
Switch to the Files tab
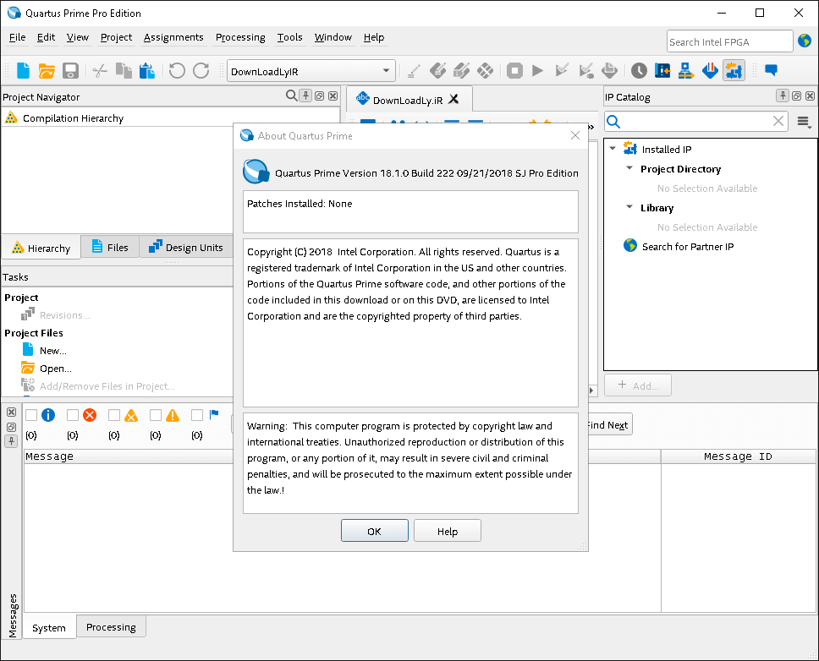[109, 248]
